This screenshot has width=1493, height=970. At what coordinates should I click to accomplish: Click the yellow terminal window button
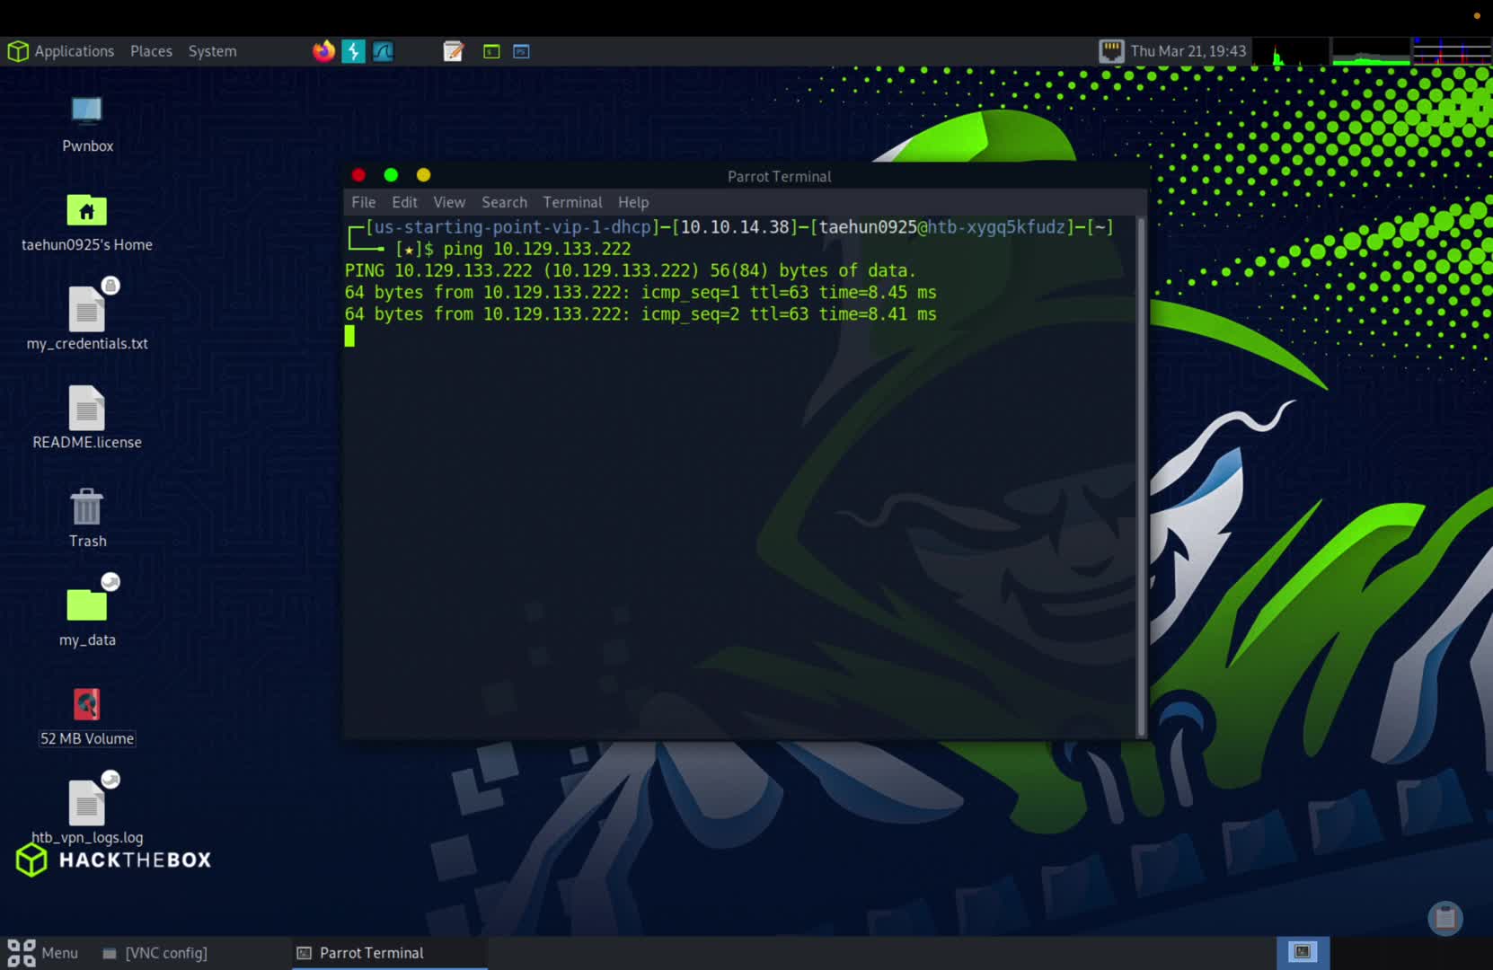[x=423, y=175]
